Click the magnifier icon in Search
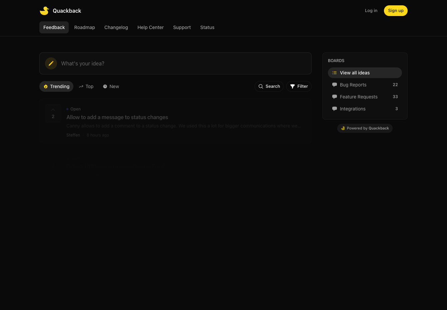 [261, 86]
